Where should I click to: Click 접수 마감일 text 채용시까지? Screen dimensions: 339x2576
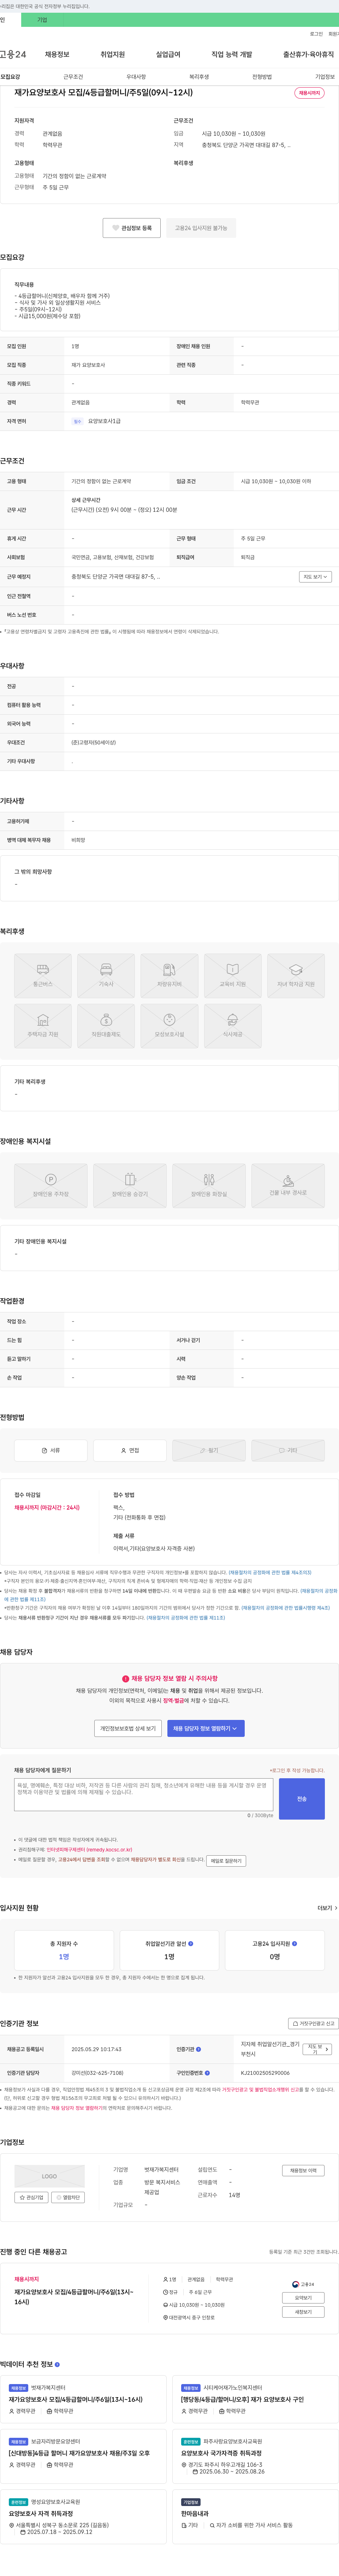tap(47, 1507)
